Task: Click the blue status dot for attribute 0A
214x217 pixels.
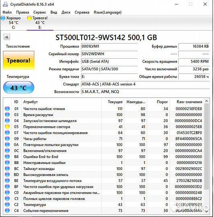Action: [x=7, y=145]
